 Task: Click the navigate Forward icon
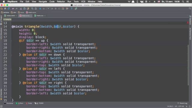coord(44,9)
